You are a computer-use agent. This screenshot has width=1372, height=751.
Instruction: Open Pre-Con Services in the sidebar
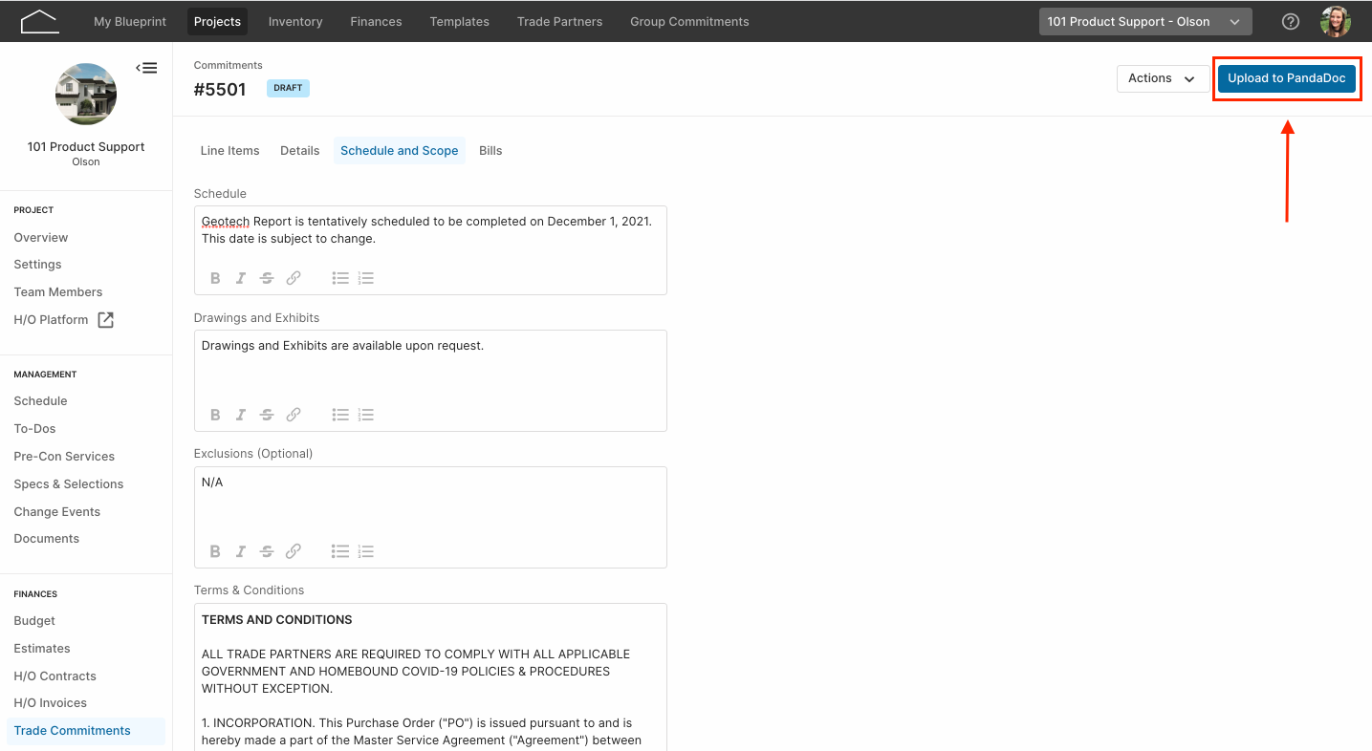tap(64, 457)
